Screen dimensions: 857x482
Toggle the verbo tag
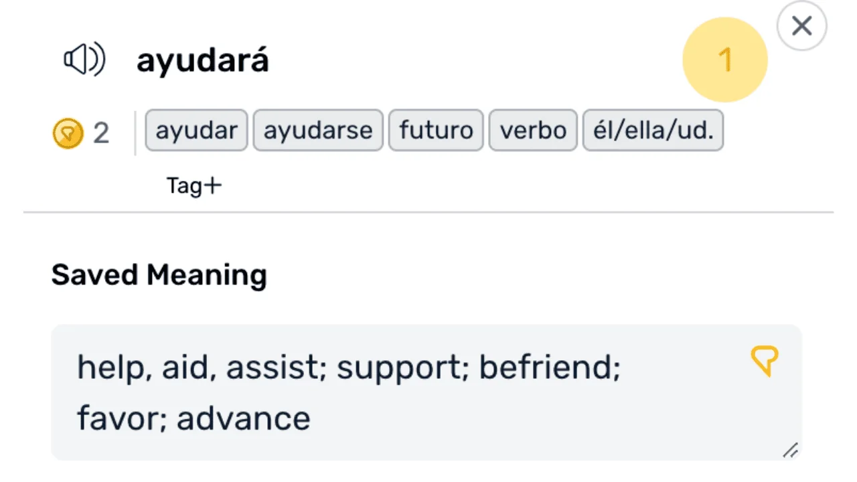click(533, 130)
